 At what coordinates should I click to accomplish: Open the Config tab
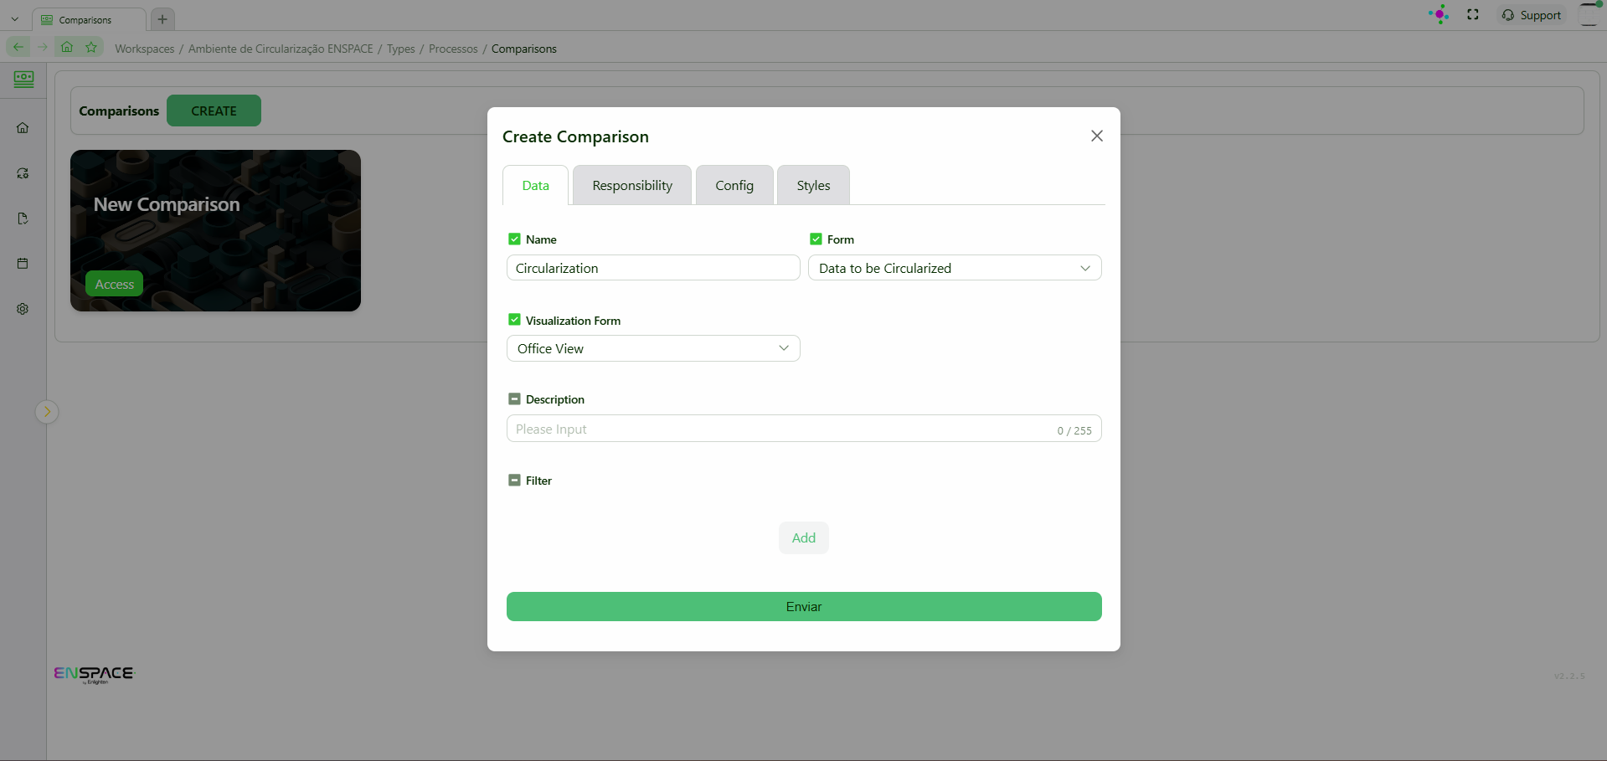[734, 185]
